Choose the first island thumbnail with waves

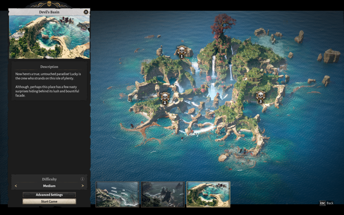click(x=117, y=194)
